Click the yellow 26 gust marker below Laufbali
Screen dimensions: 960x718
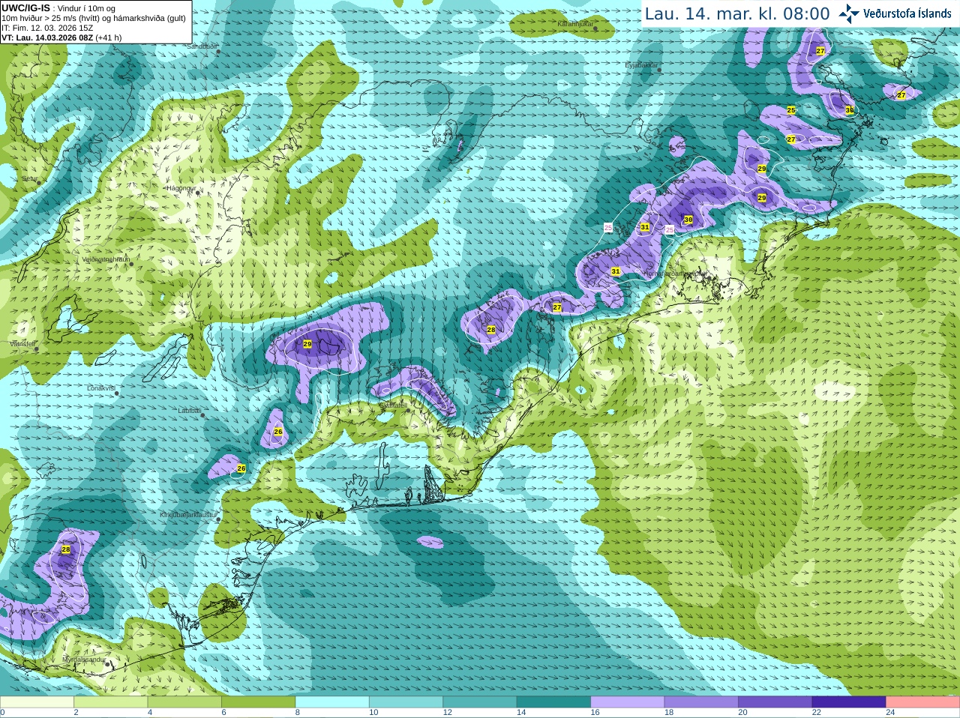point(278,432)
